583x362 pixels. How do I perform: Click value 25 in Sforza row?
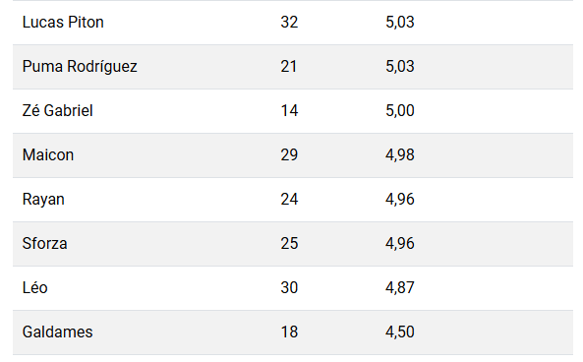point(289,244)
